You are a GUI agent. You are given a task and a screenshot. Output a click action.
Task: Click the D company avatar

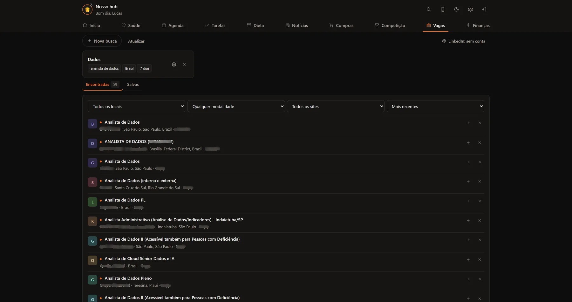[x=92, y=143]
